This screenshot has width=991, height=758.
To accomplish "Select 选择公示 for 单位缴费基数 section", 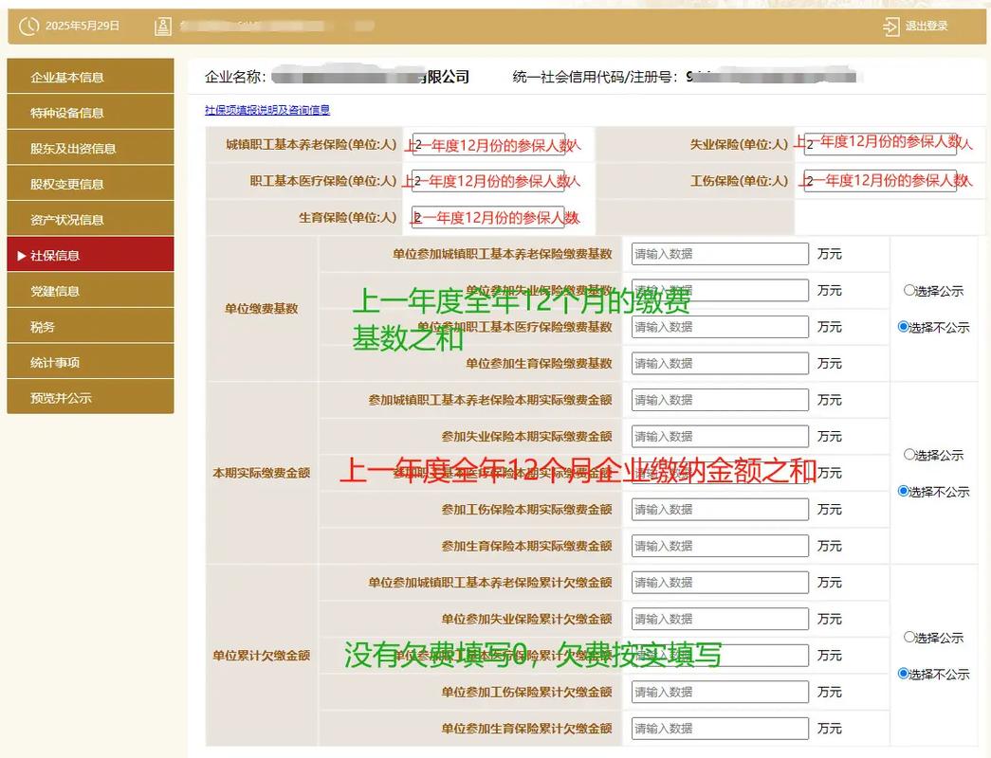I will click(908, 290).
